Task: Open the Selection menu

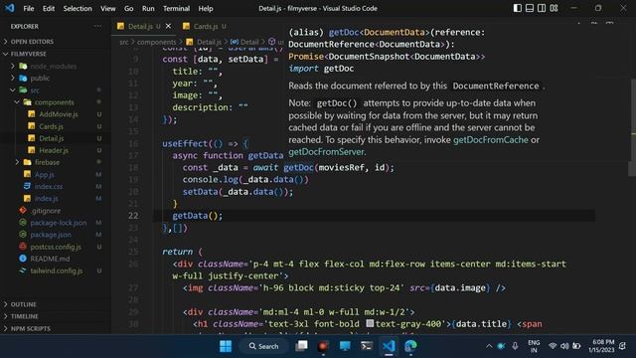Action: [x=78, y=8]
